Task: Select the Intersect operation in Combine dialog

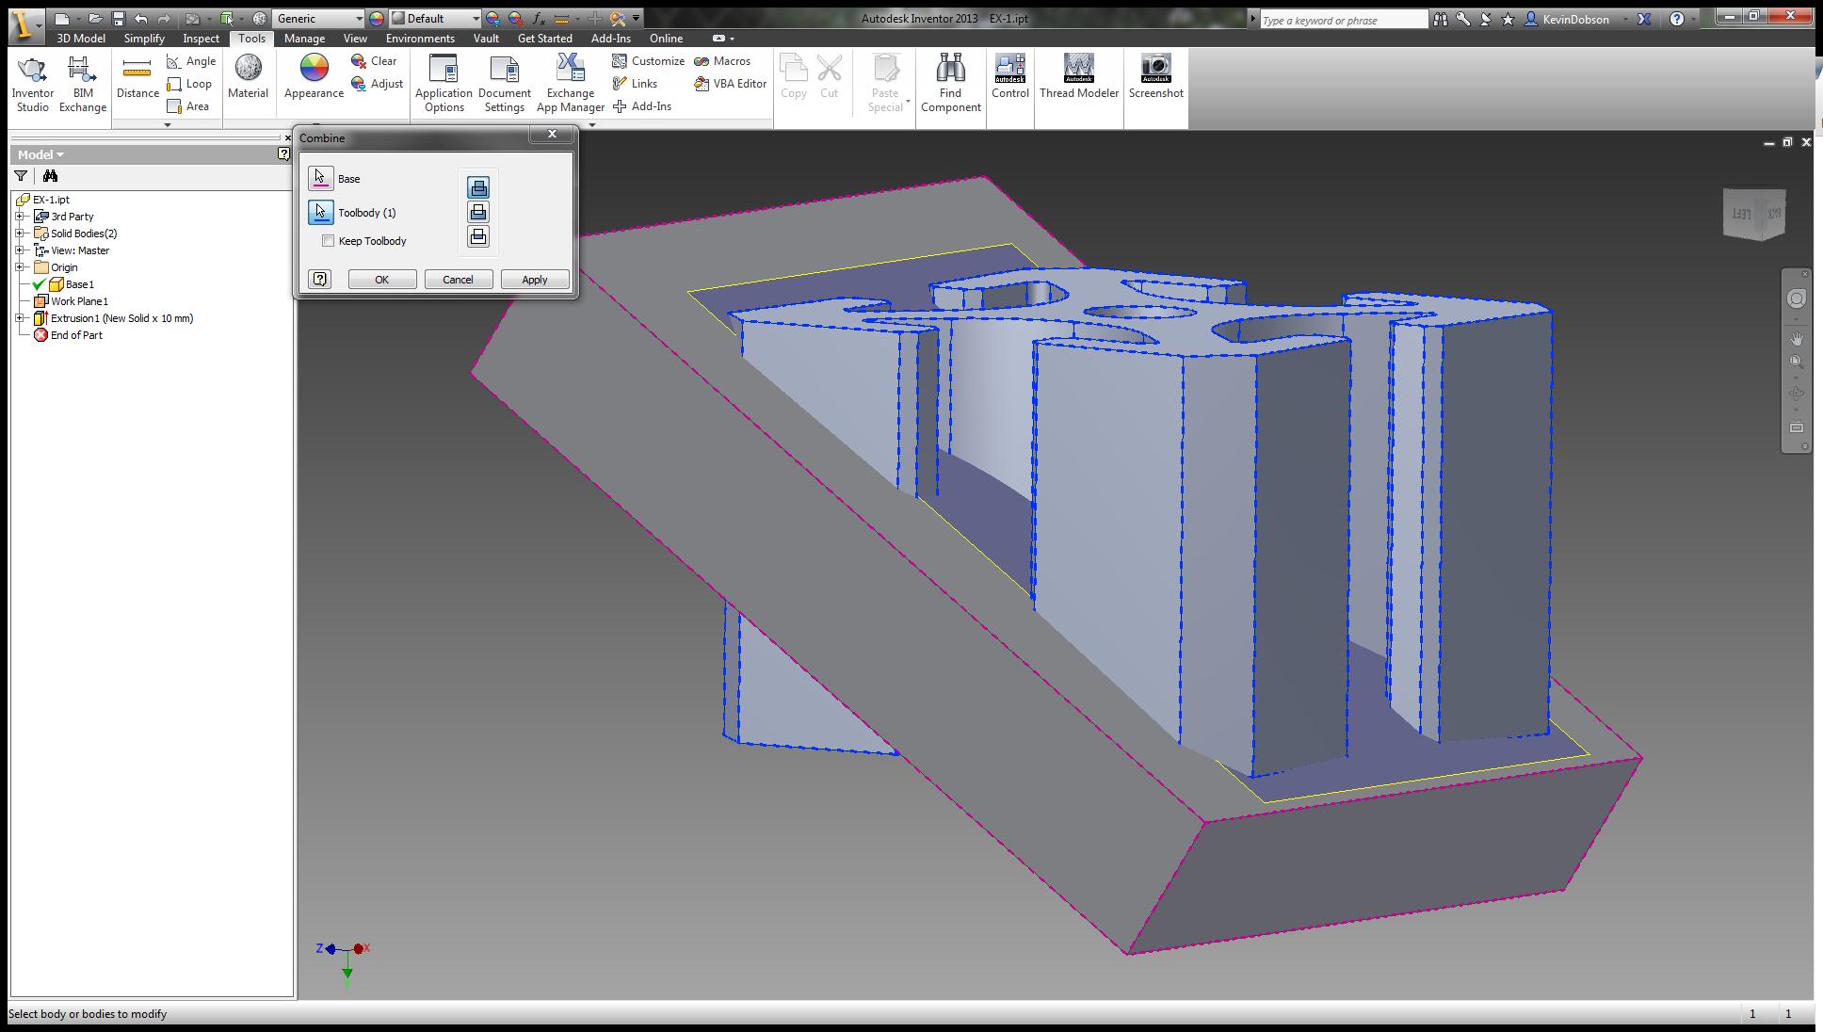Action: click(478, 236)
